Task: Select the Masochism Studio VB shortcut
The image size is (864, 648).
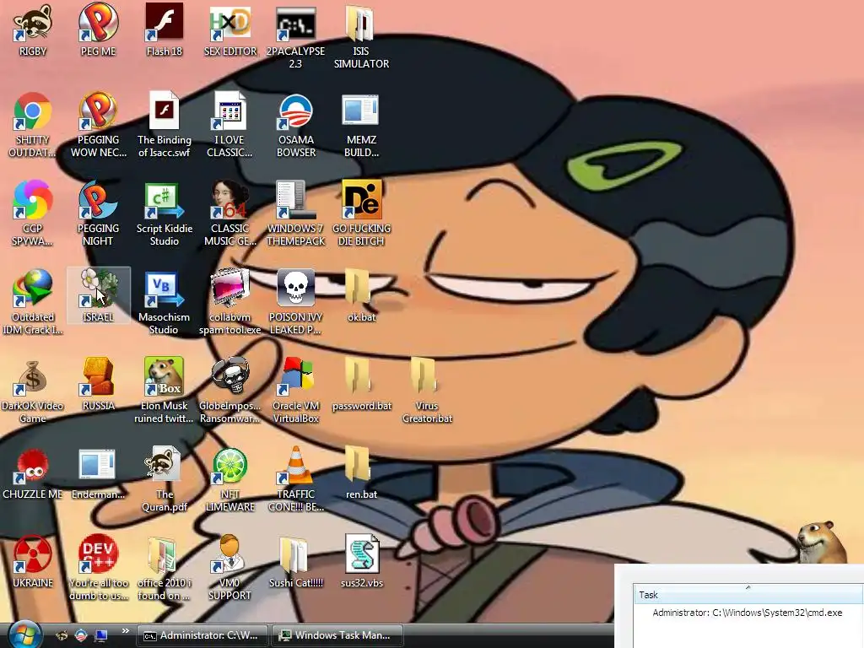Action: [165, 289]
